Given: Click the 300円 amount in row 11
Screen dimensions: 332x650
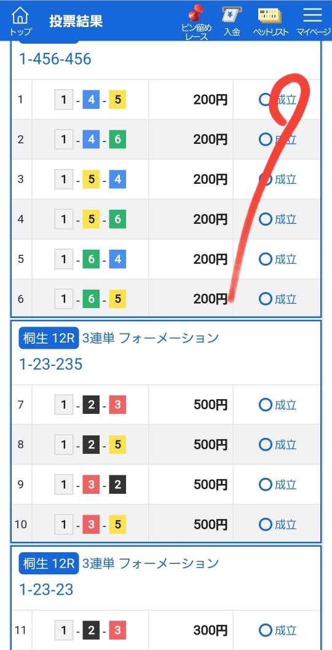Looking at the screenshot, I should 210,630.
